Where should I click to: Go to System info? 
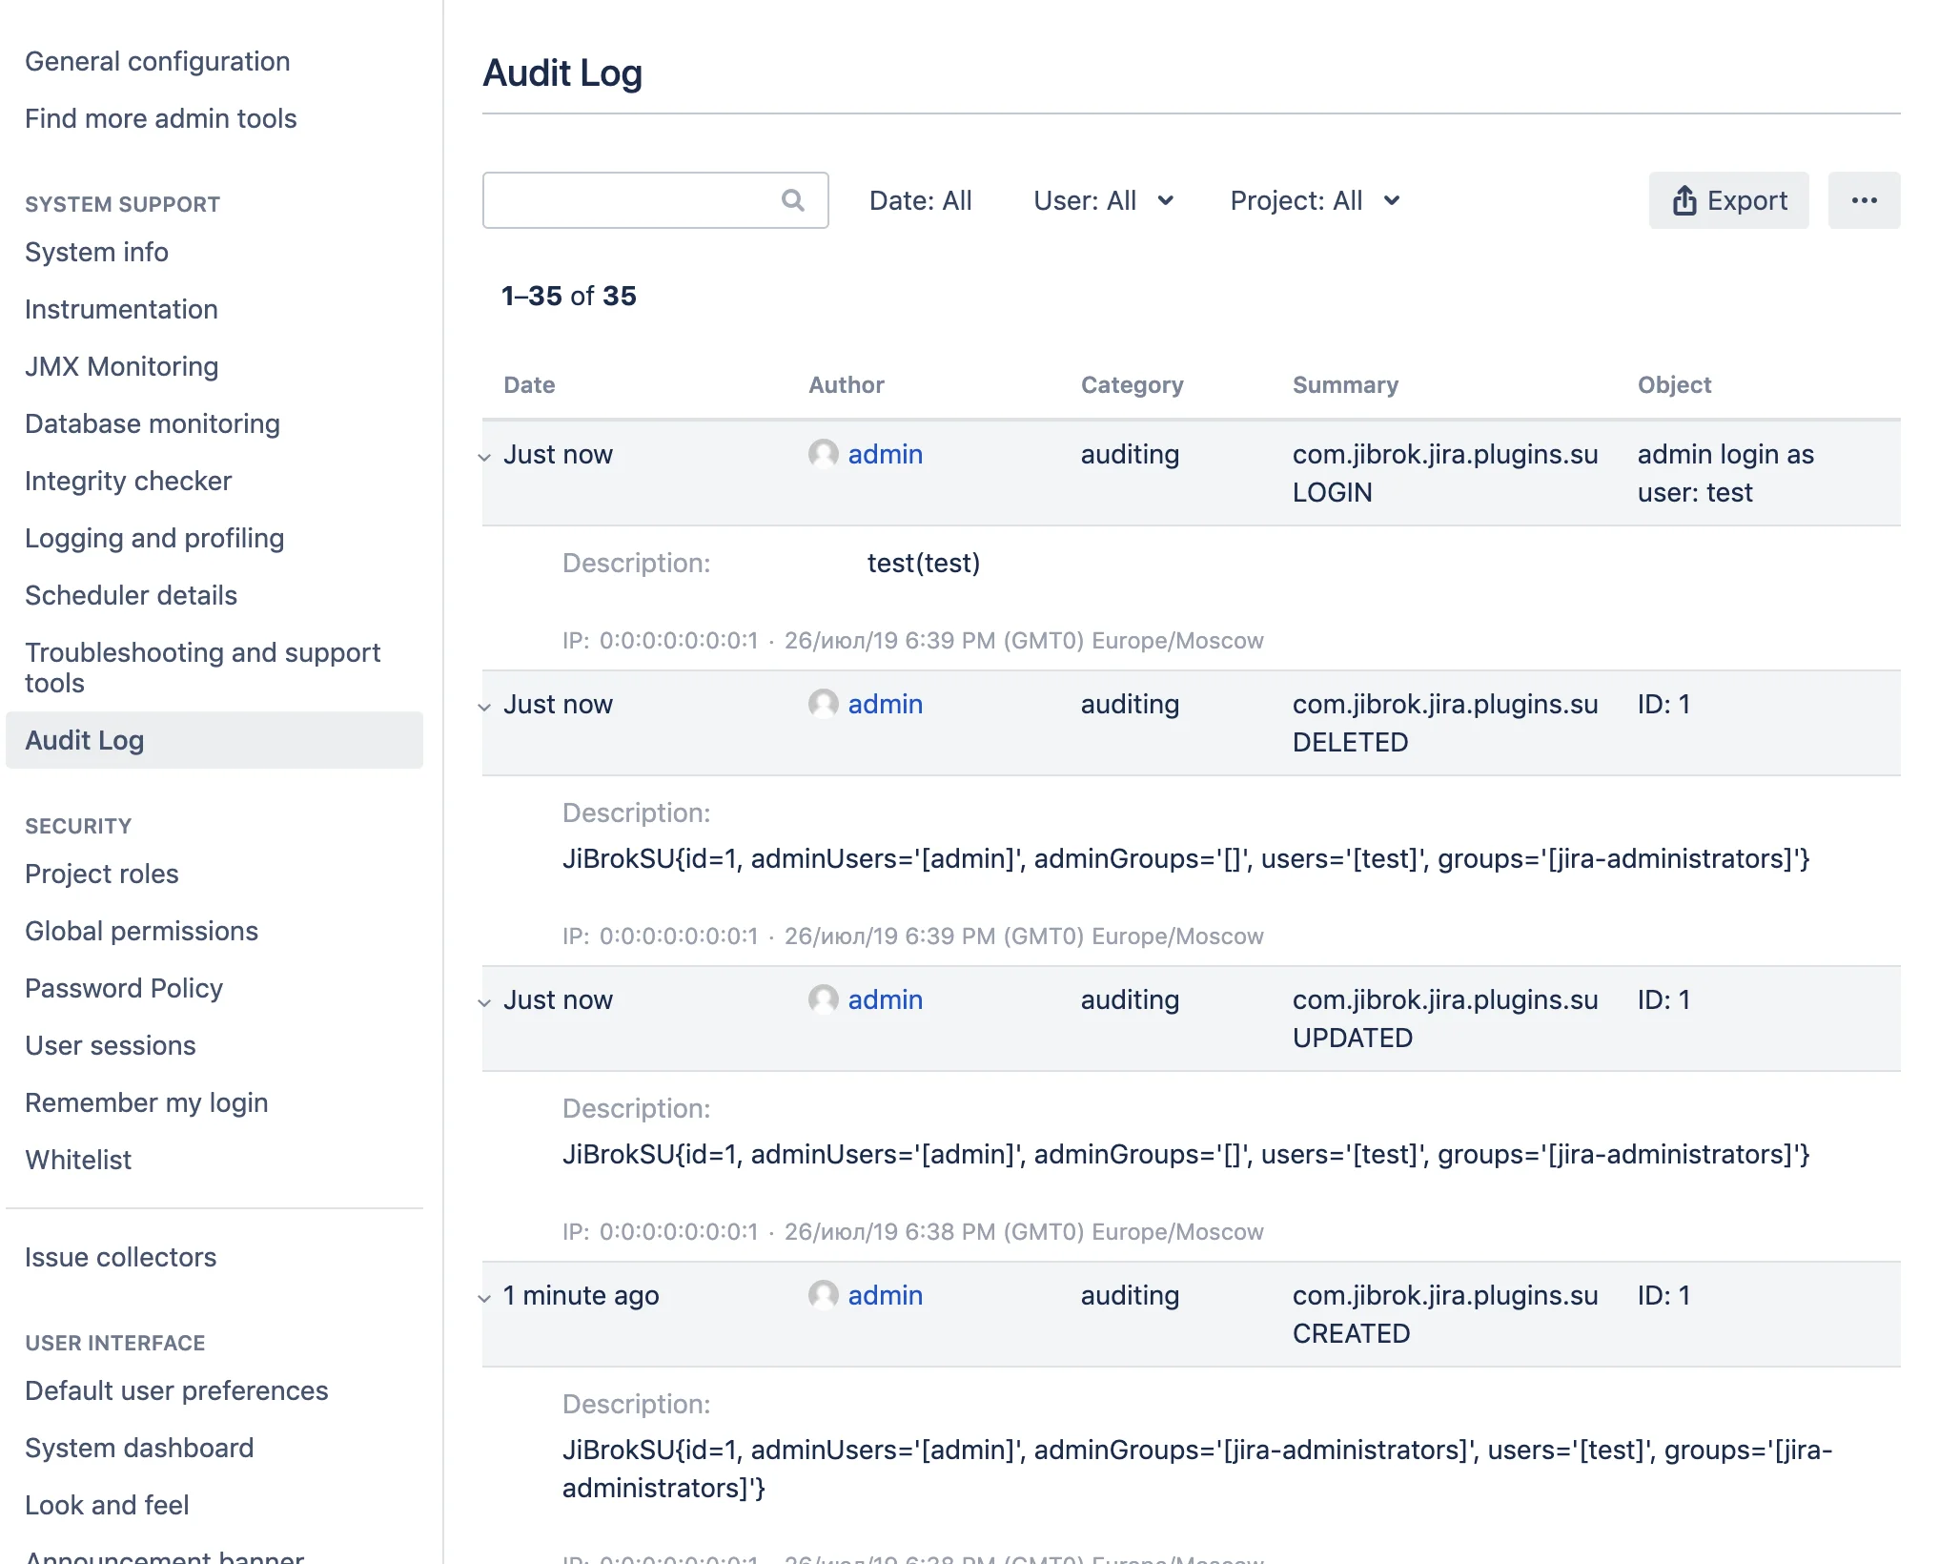pos(96,252)
